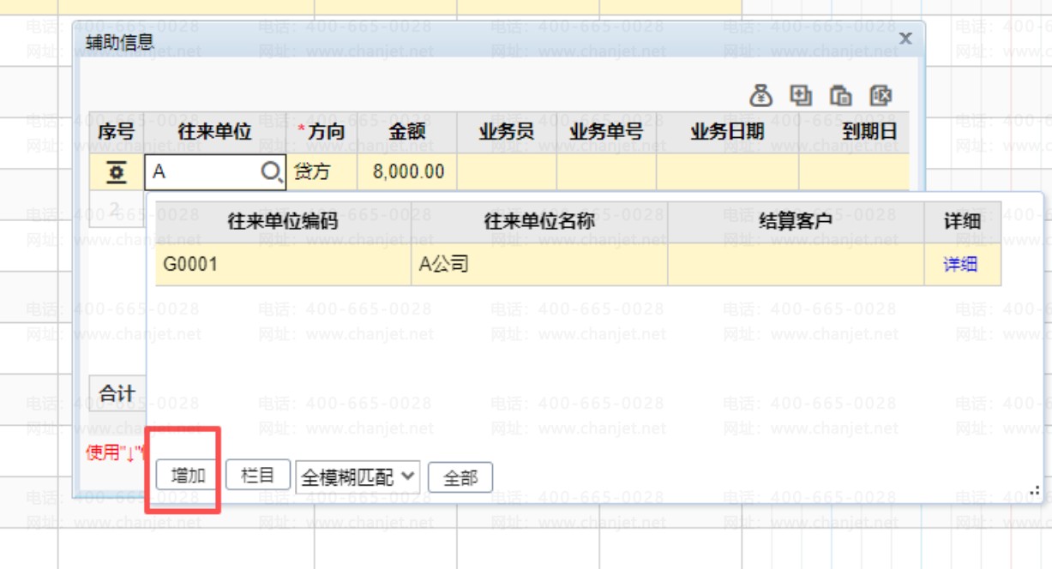Screen dimensions: 1052x569
Task: Click the row settings icon under 序号
Action: tap(117, 172)
